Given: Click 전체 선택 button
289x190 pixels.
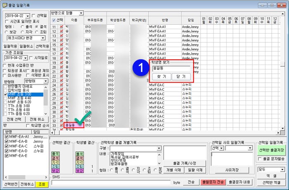Looking at the screenshot, I should pos(14,119).
